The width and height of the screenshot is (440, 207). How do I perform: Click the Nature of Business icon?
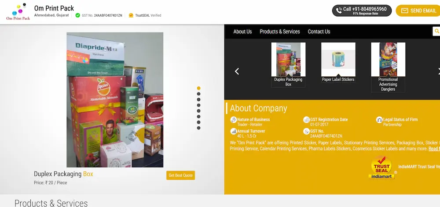[234, 120]
